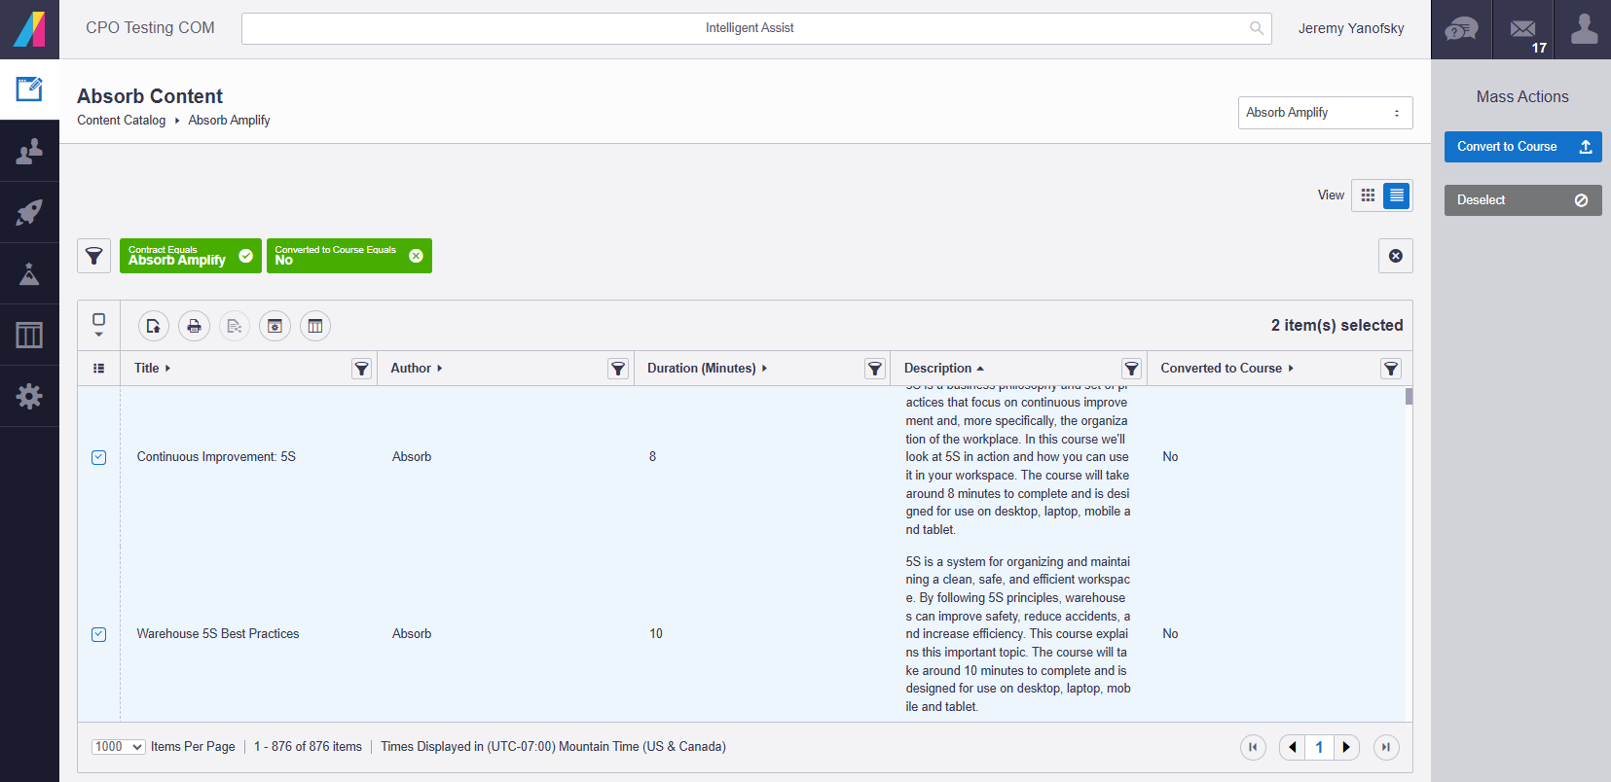The width and height of the screenshot is (1611, 782).
Task: Click the schedule report settings icon
Action: [x=275, y=326]
